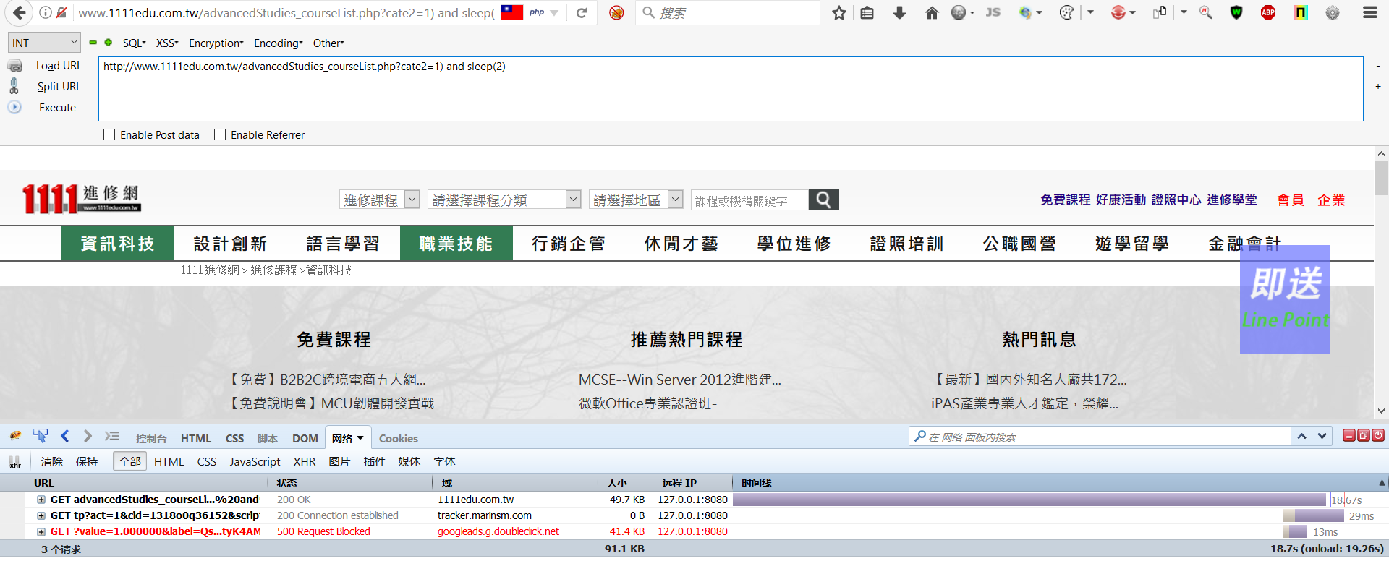Click the magnifier search button on 1111 site
The image size is (1389, 574).
[823, 200]
